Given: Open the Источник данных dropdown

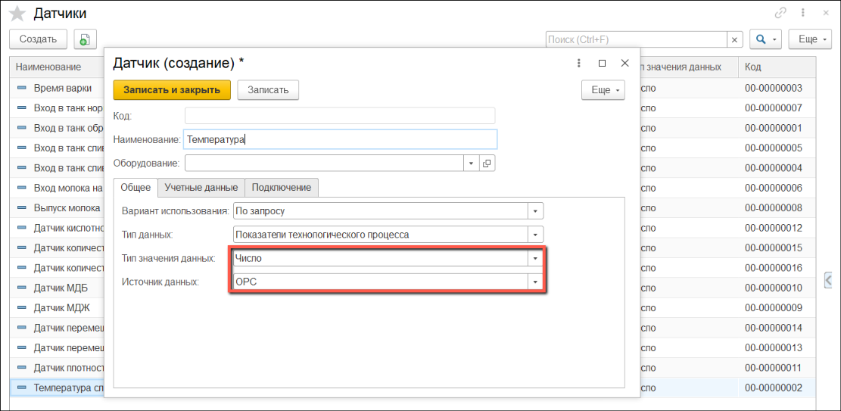Looking at the screenshot, I should (535, 282).
